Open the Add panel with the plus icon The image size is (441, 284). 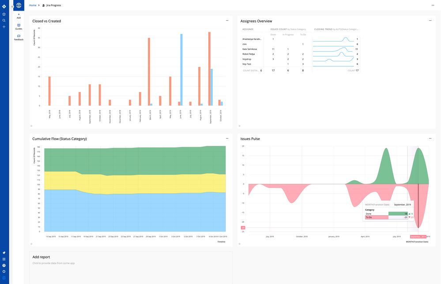19,15
